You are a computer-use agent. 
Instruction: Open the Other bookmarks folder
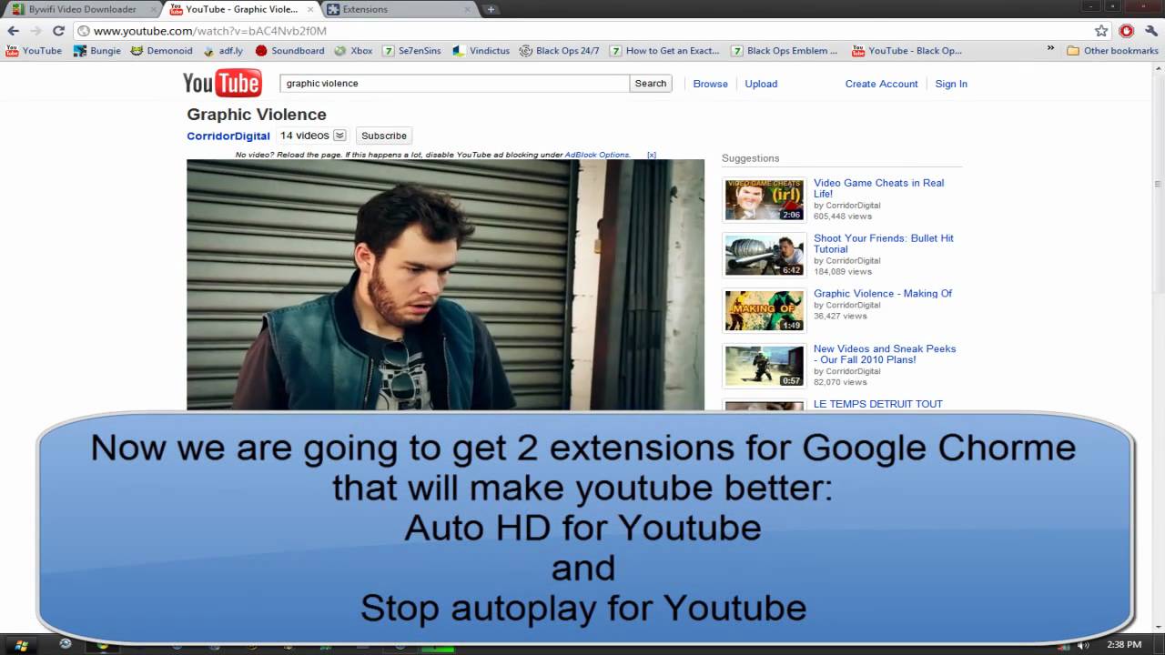tap(1112, 51)
